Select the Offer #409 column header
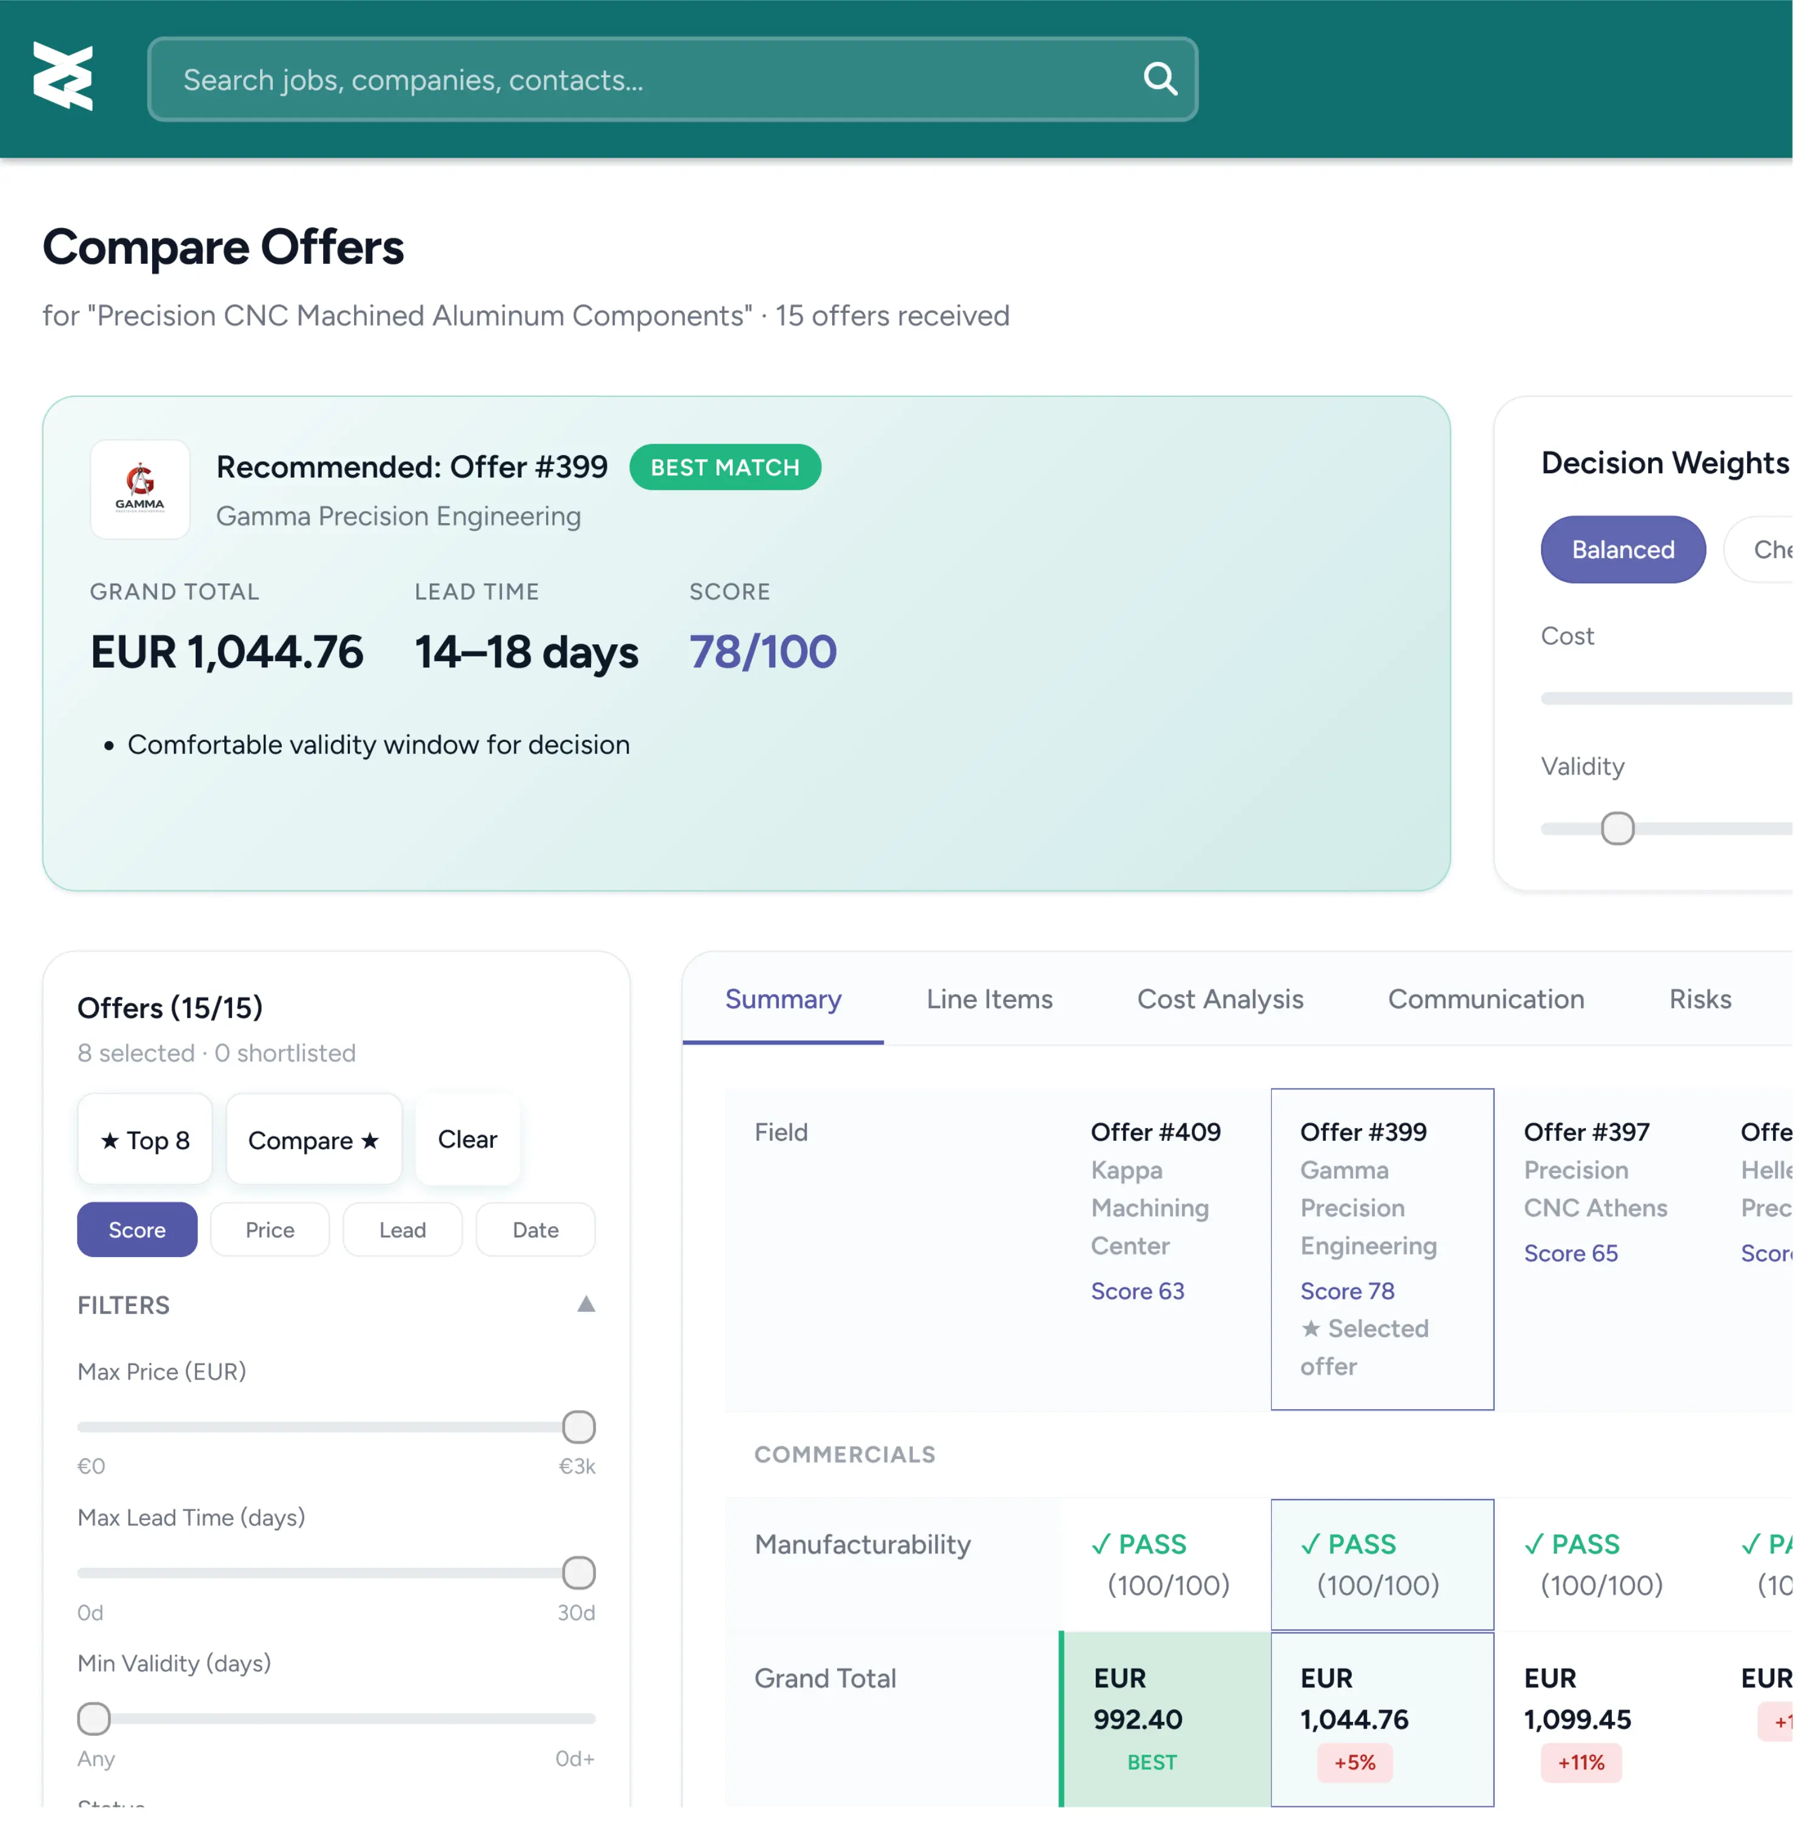 (1155, 1132)
